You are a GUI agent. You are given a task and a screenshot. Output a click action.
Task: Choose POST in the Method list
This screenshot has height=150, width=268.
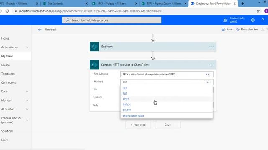(167, 99)
